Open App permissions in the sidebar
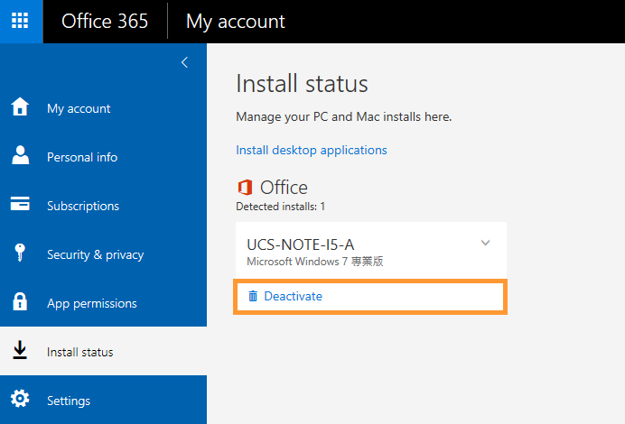The image size is (625, 424). click(x=92, y=303)
